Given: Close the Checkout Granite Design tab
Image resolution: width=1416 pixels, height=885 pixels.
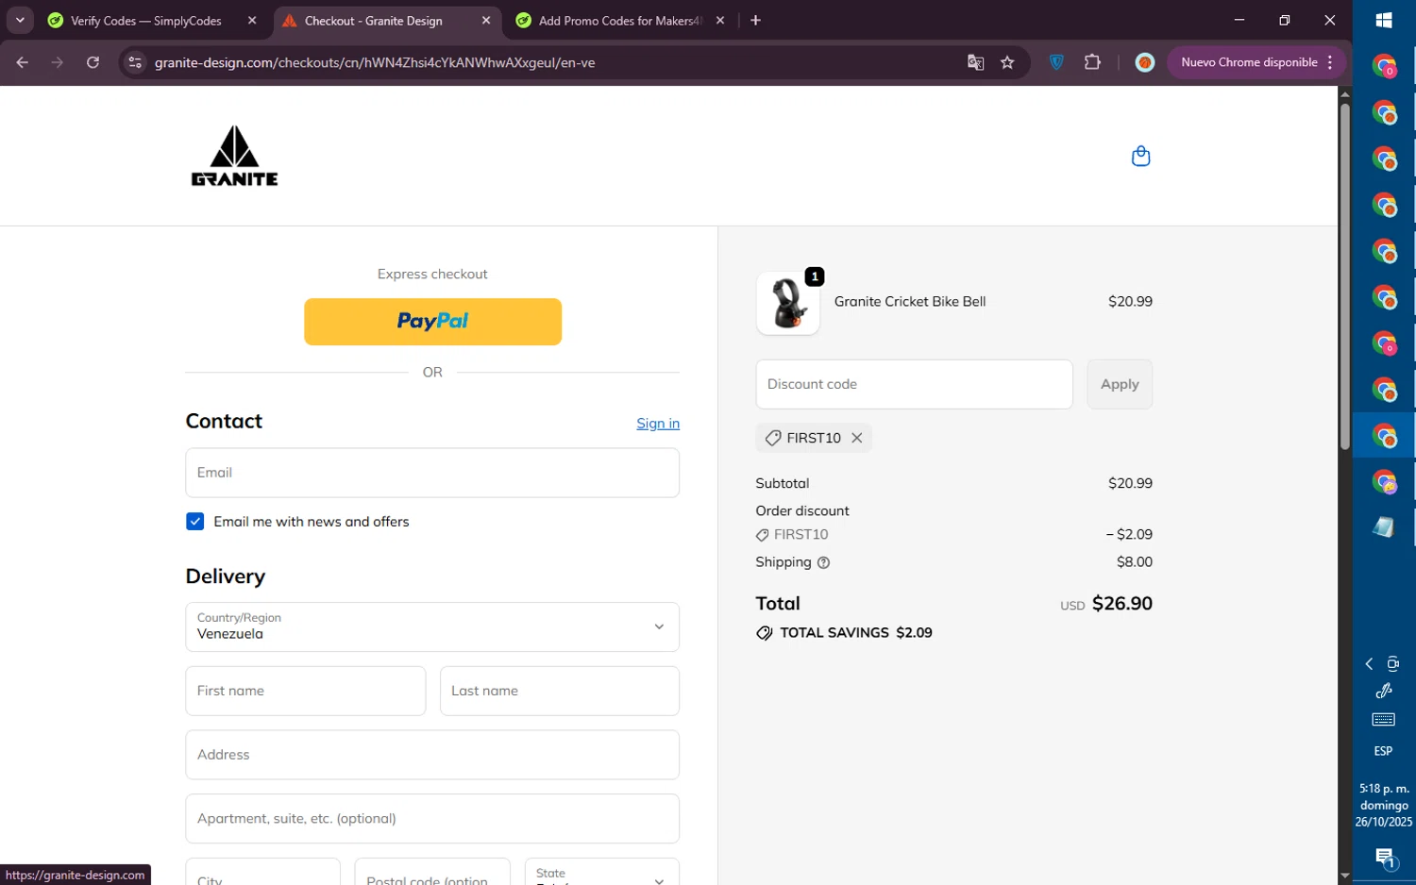Looking at the screenshot, I should tap(486, 21).
